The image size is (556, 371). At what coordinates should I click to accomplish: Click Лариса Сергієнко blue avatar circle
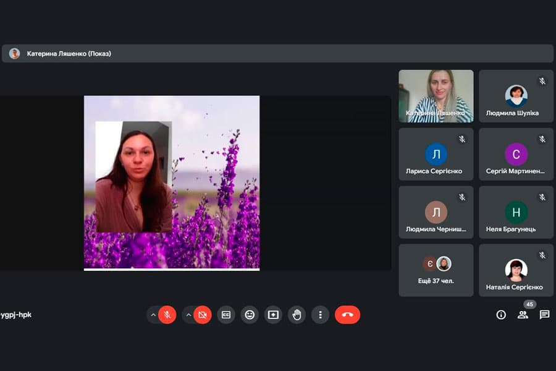point(436,154)
